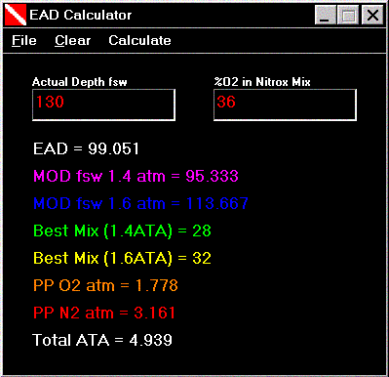Click the Total ATA = 4.939 line

[102, 340]
